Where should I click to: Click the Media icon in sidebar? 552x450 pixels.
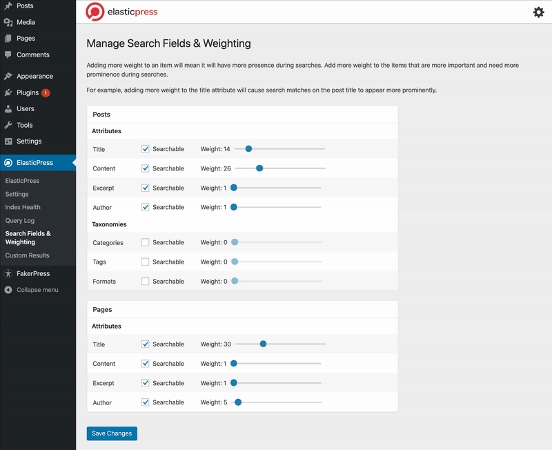click(8, 22)
